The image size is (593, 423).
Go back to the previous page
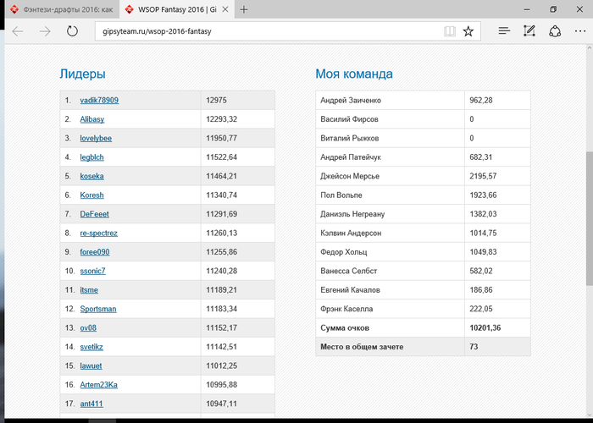click(x=18, y=31)
